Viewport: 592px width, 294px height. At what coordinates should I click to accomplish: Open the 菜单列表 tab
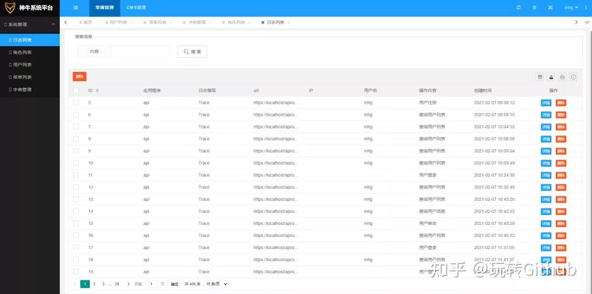(x=156, y=22)
